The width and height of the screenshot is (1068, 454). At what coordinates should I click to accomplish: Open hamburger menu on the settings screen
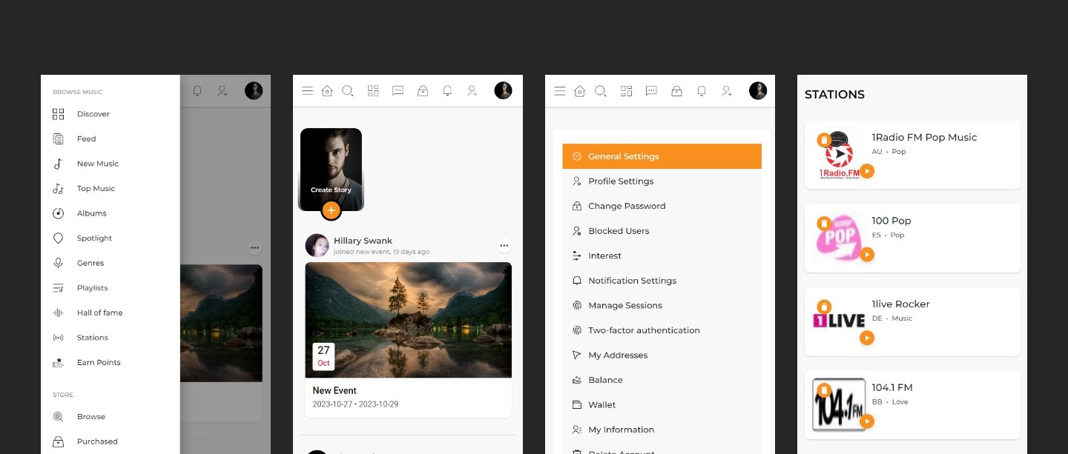coord(560,91)
